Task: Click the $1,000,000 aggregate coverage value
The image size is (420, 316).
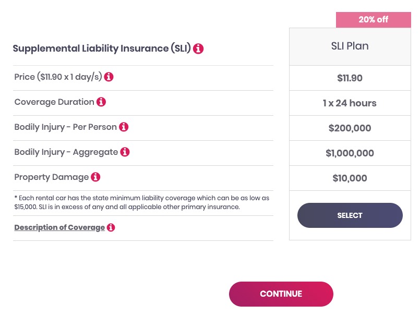Action: coord(350,153)
